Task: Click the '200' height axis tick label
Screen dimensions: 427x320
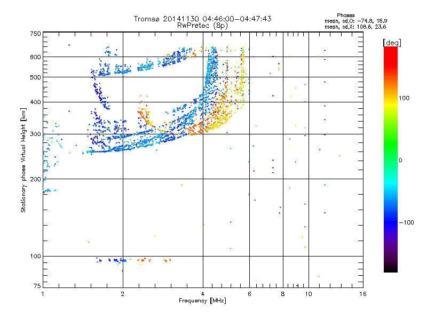Action: point(35,179)
